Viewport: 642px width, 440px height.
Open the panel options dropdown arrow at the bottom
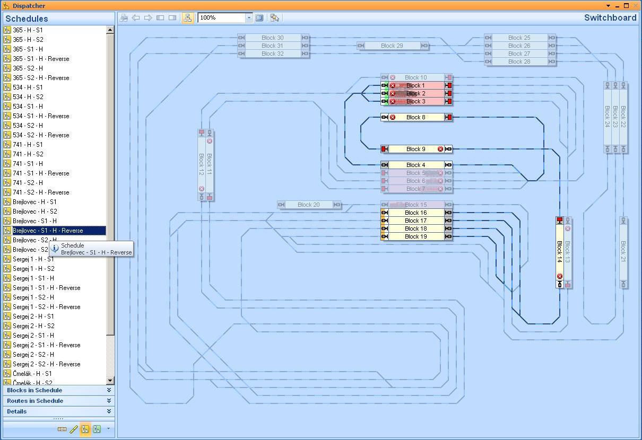pyautogui.click(x=108, y=429)
